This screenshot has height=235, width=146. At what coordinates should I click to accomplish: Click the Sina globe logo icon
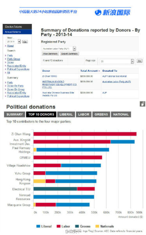coord(98,13)
